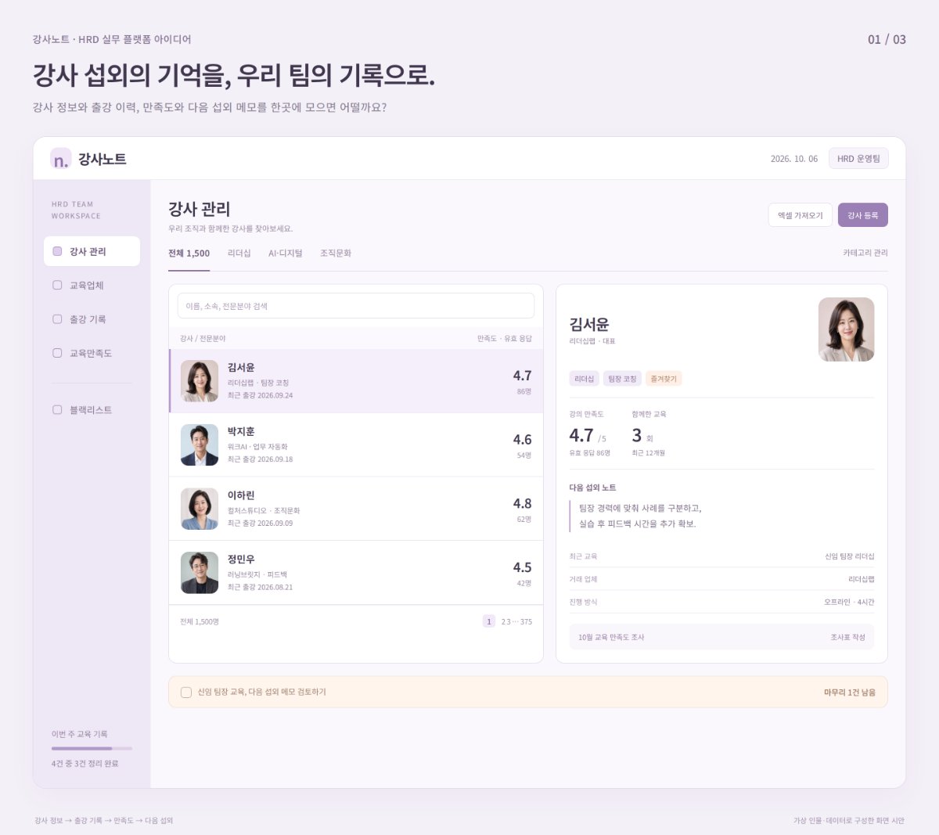Viewport: 939px width, 835px height.
Task: Click the icon beside 강사 관리
Action: [57, 251]
